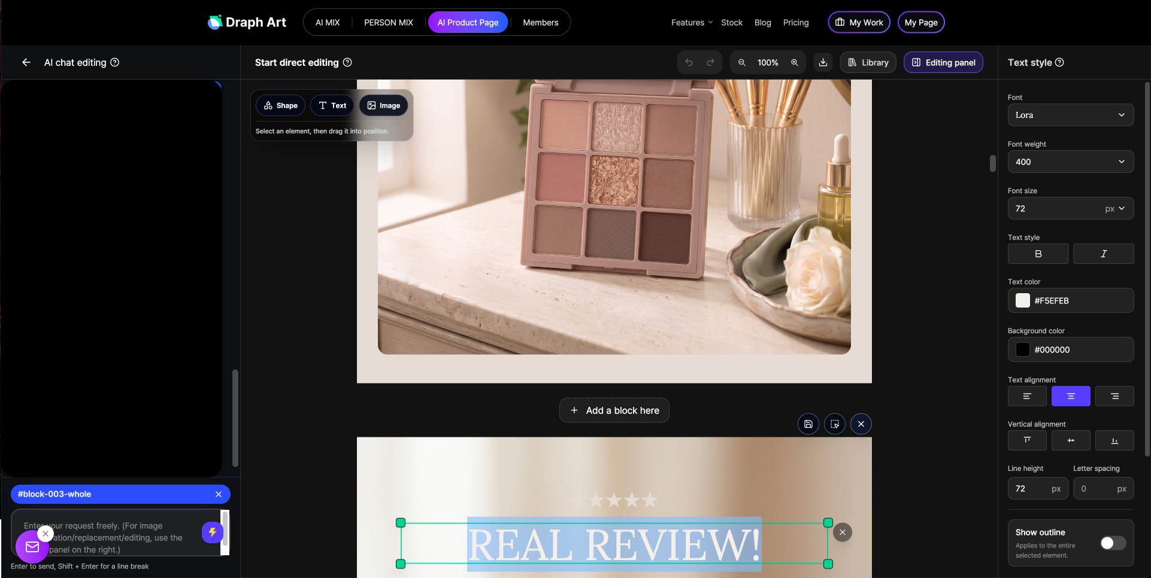Open Start direct editing help icon
The height and width of the screenshot is (578, 1151).
tap(347, 62)
